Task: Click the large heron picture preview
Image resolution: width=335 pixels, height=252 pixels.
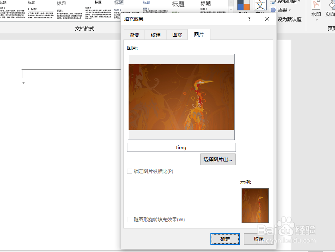Action: (181, 97)
